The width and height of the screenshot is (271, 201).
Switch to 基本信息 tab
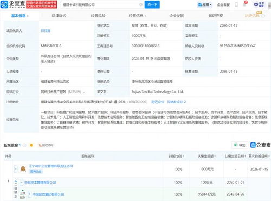click(x=18, y=16)
